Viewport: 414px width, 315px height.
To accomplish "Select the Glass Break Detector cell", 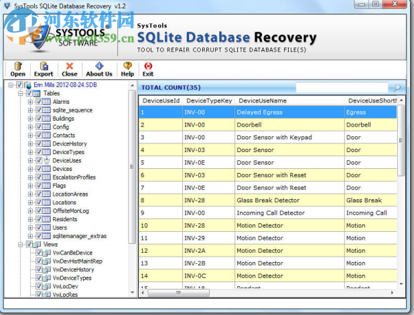I will coord(289,200).
